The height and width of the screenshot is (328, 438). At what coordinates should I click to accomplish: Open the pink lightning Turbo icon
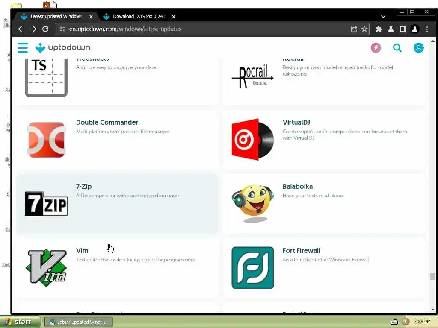point(376,48)
